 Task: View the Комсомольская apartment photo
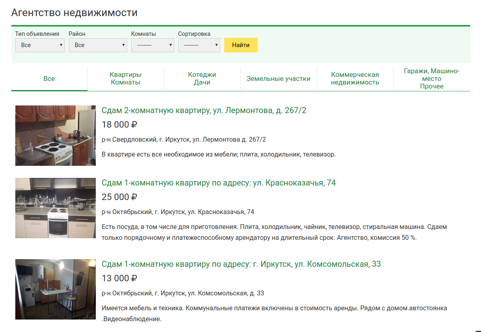56,289
